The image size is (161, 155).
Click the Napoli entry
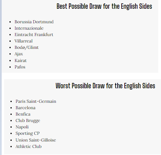coord(22,127)
